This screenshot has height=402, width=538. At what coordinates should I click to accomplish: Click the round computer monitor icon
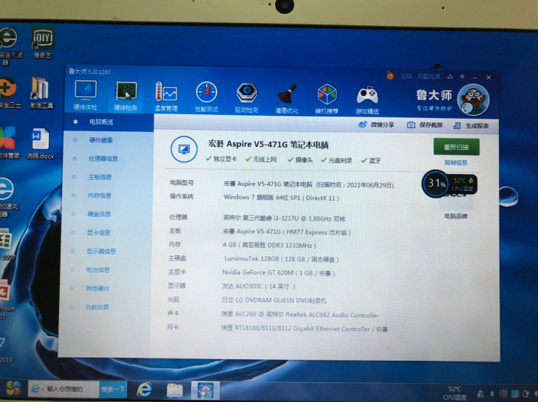pos(184,150)
